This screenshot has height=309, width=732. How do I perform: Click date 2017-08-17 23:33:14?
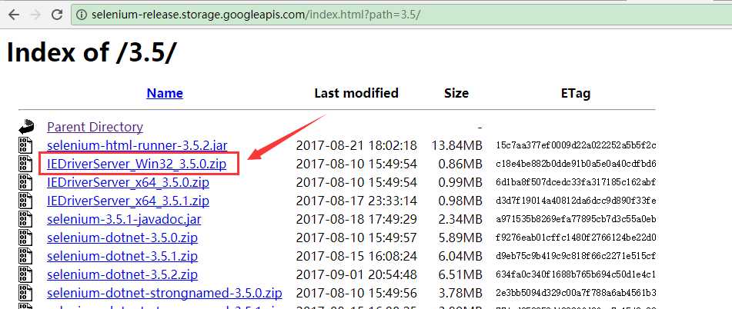point(356,201)
